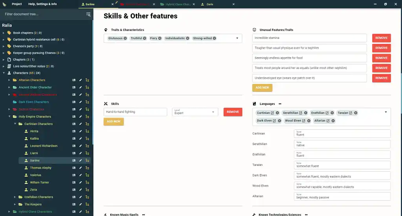Viewport: 402px width, 216px height.
Task: Click the filter document tree search icon
Action: [x=88, y=14]
